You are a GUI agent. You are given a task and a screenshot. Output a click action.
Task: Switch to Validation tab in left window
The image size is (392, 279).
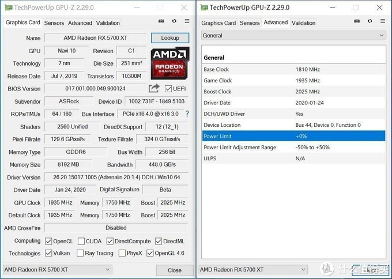click(108, 23)
